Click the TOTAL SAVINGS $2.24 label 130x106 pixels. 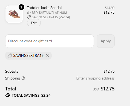click(x=31, y=95)
